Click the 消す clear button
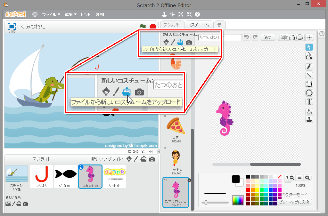Screen dimensions: 328x216 [267, 37]
